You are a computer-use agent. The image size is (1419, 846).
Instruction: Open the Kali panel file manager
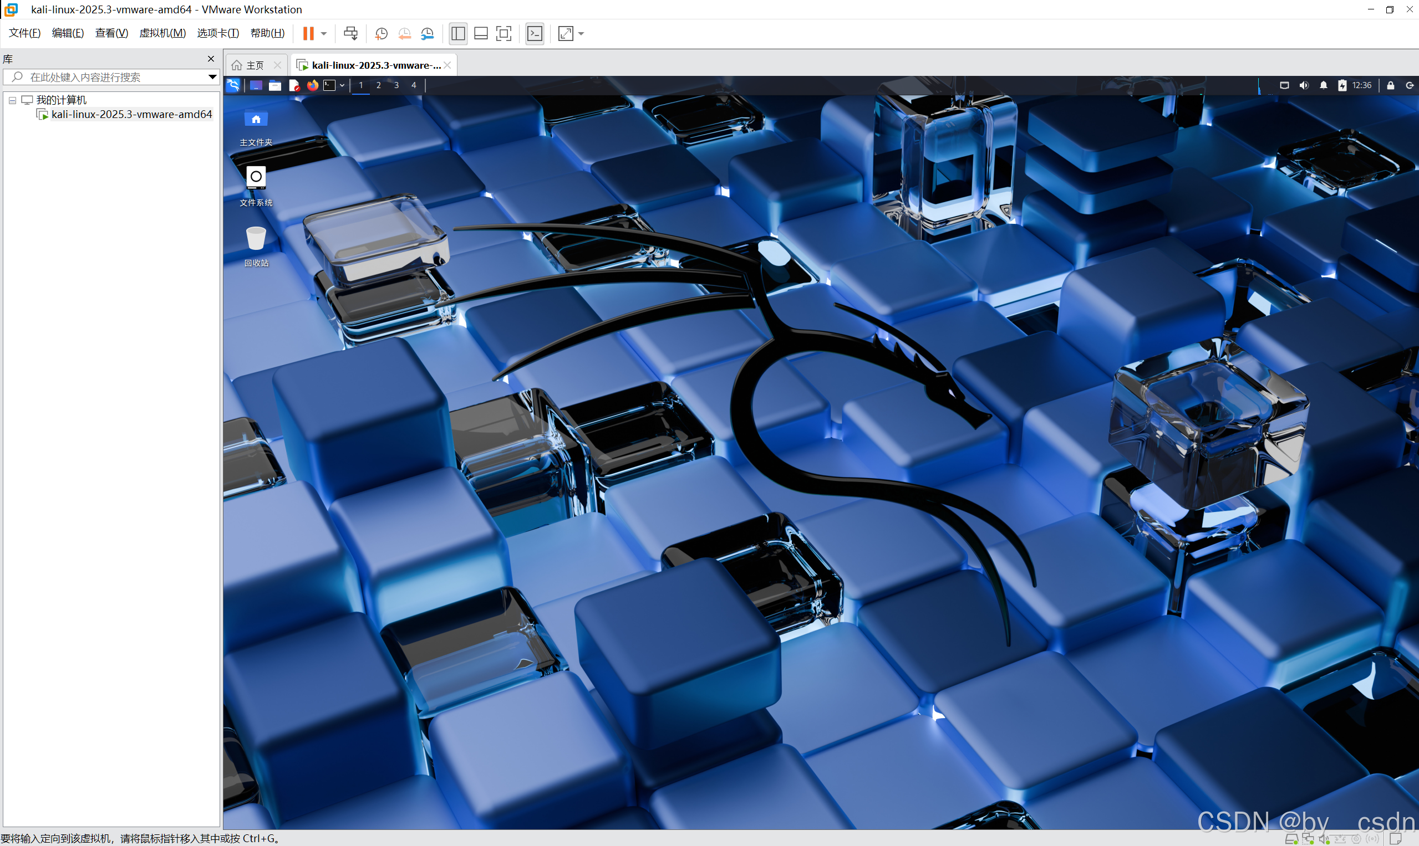pos(275,85)
